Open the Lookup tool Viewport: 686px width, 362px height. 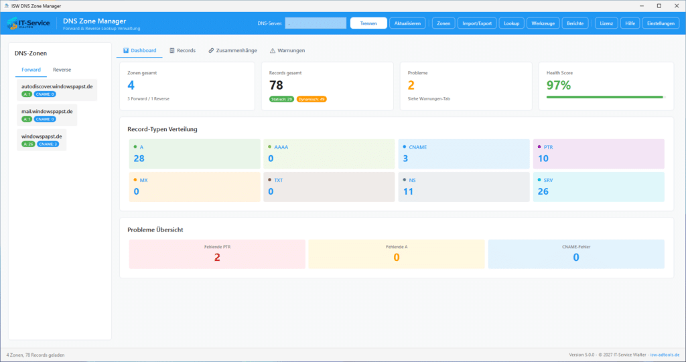(x=511, y=23)
